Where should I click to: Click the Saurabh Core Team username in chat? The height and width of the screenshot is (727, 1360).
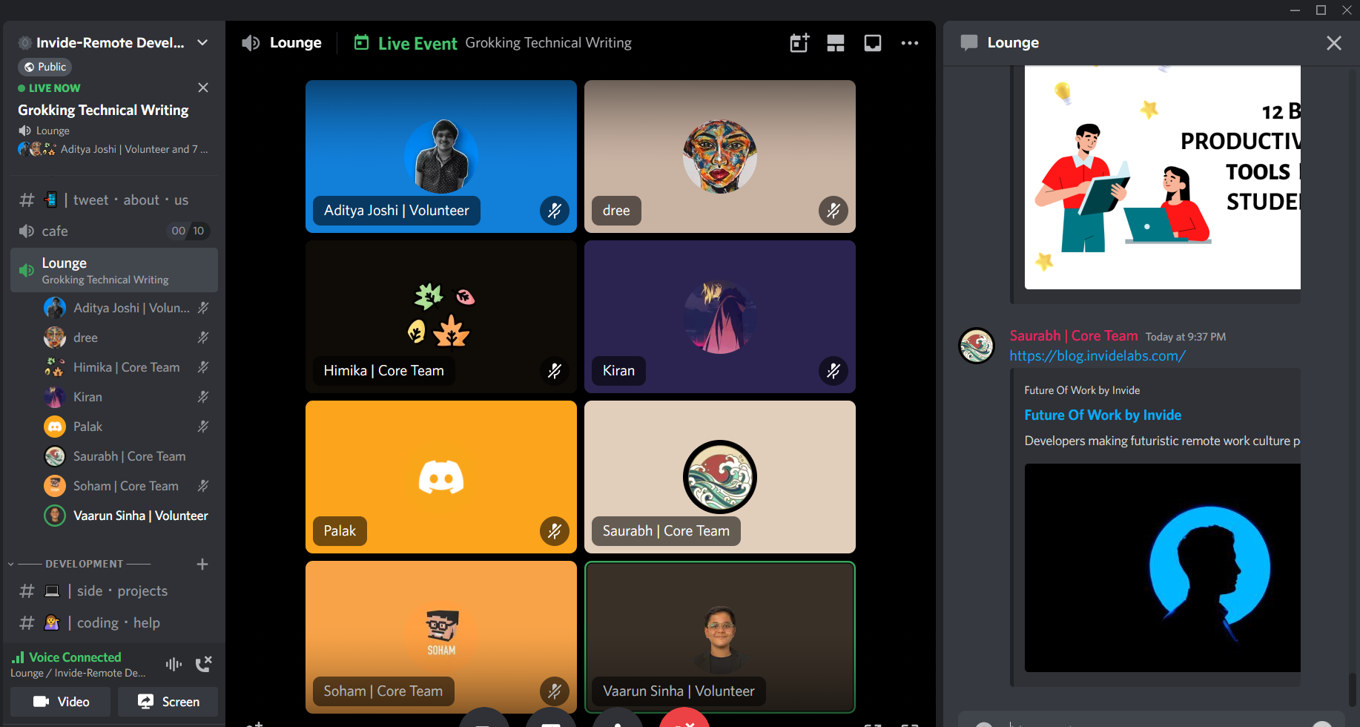[1074, 336]
